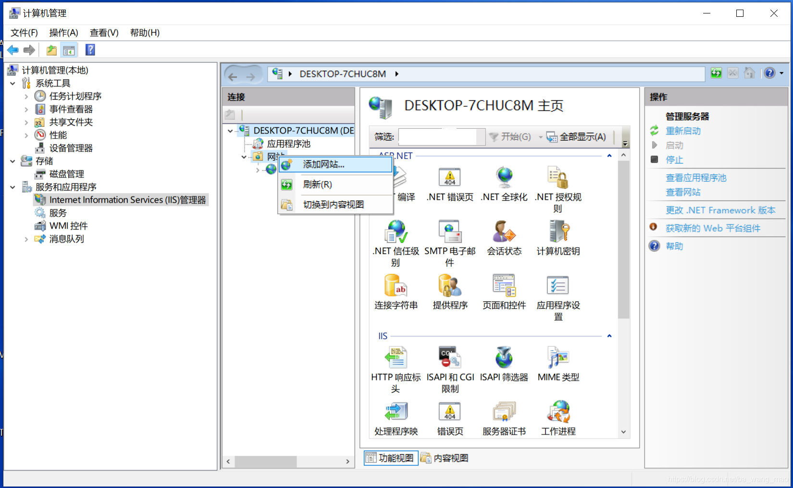793x488 pixels.
Task: Open the 页面和控件 icon
Action: pos(504,285)
